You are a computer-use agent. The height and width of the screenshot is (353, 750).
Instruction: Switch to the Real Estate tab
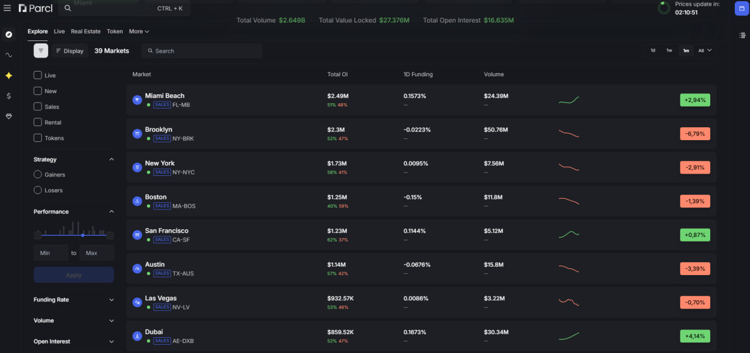pyautogui.click(x=86, y=31)
